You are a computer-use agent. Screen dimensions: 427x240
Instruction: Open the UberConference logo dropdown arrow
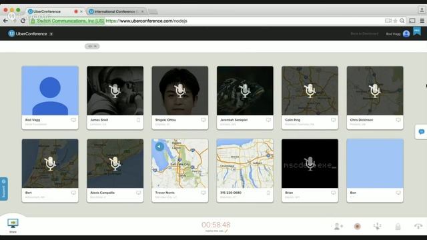[x=51, y=34]
